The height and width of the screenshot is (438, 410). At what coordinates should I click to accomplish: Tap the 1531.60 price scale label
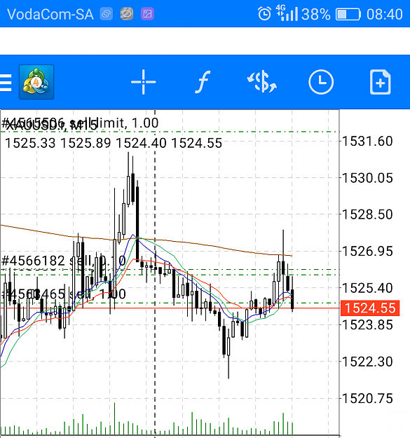point(367,141)
